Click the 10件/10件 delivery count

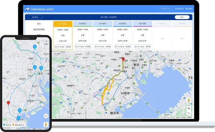(x=123, y=41)
